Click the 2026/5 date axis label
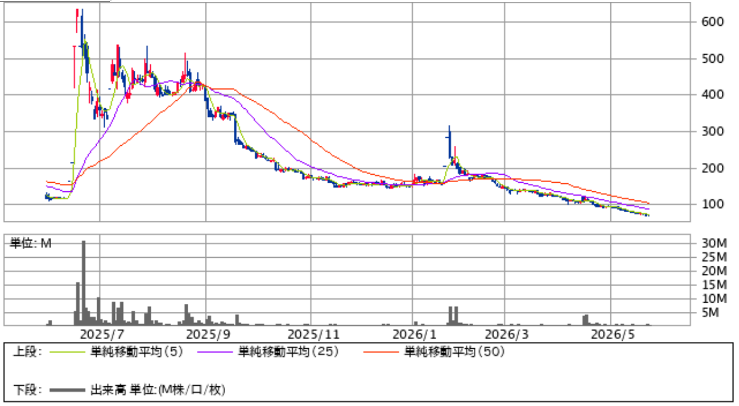This screenshot has height=406, width=739. [x=611, y=334]
